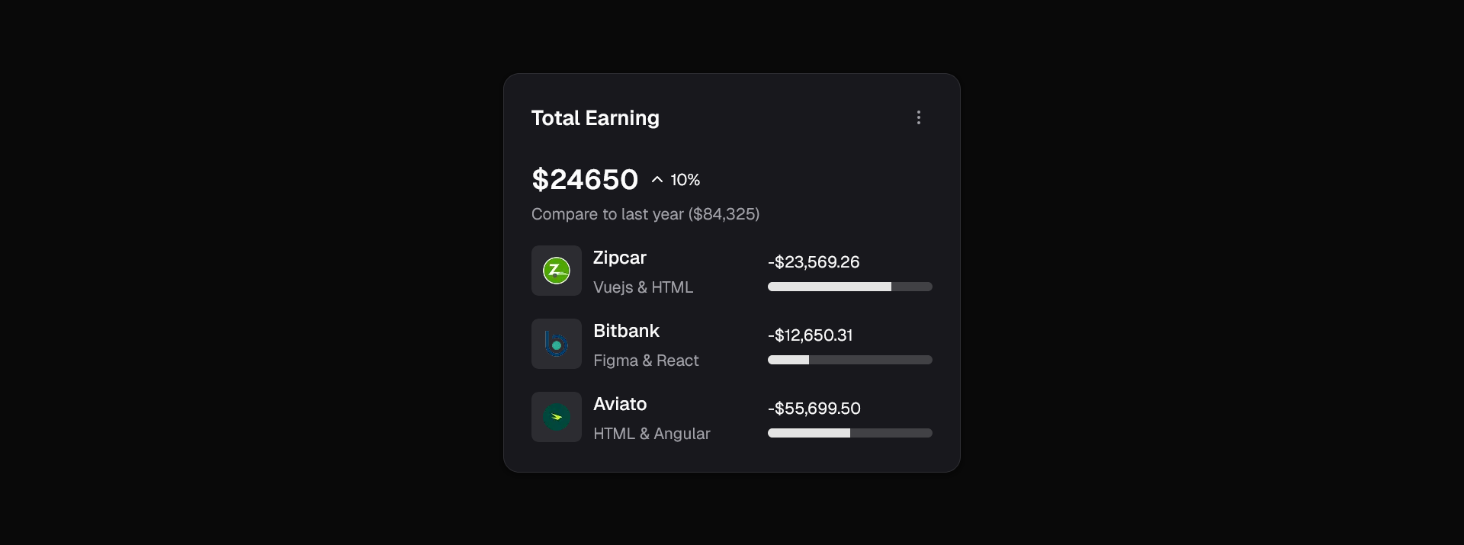The image size is (1464, 545).
Task: Click the upward chevron beside 10%
Action: click(x=657, y=180)
